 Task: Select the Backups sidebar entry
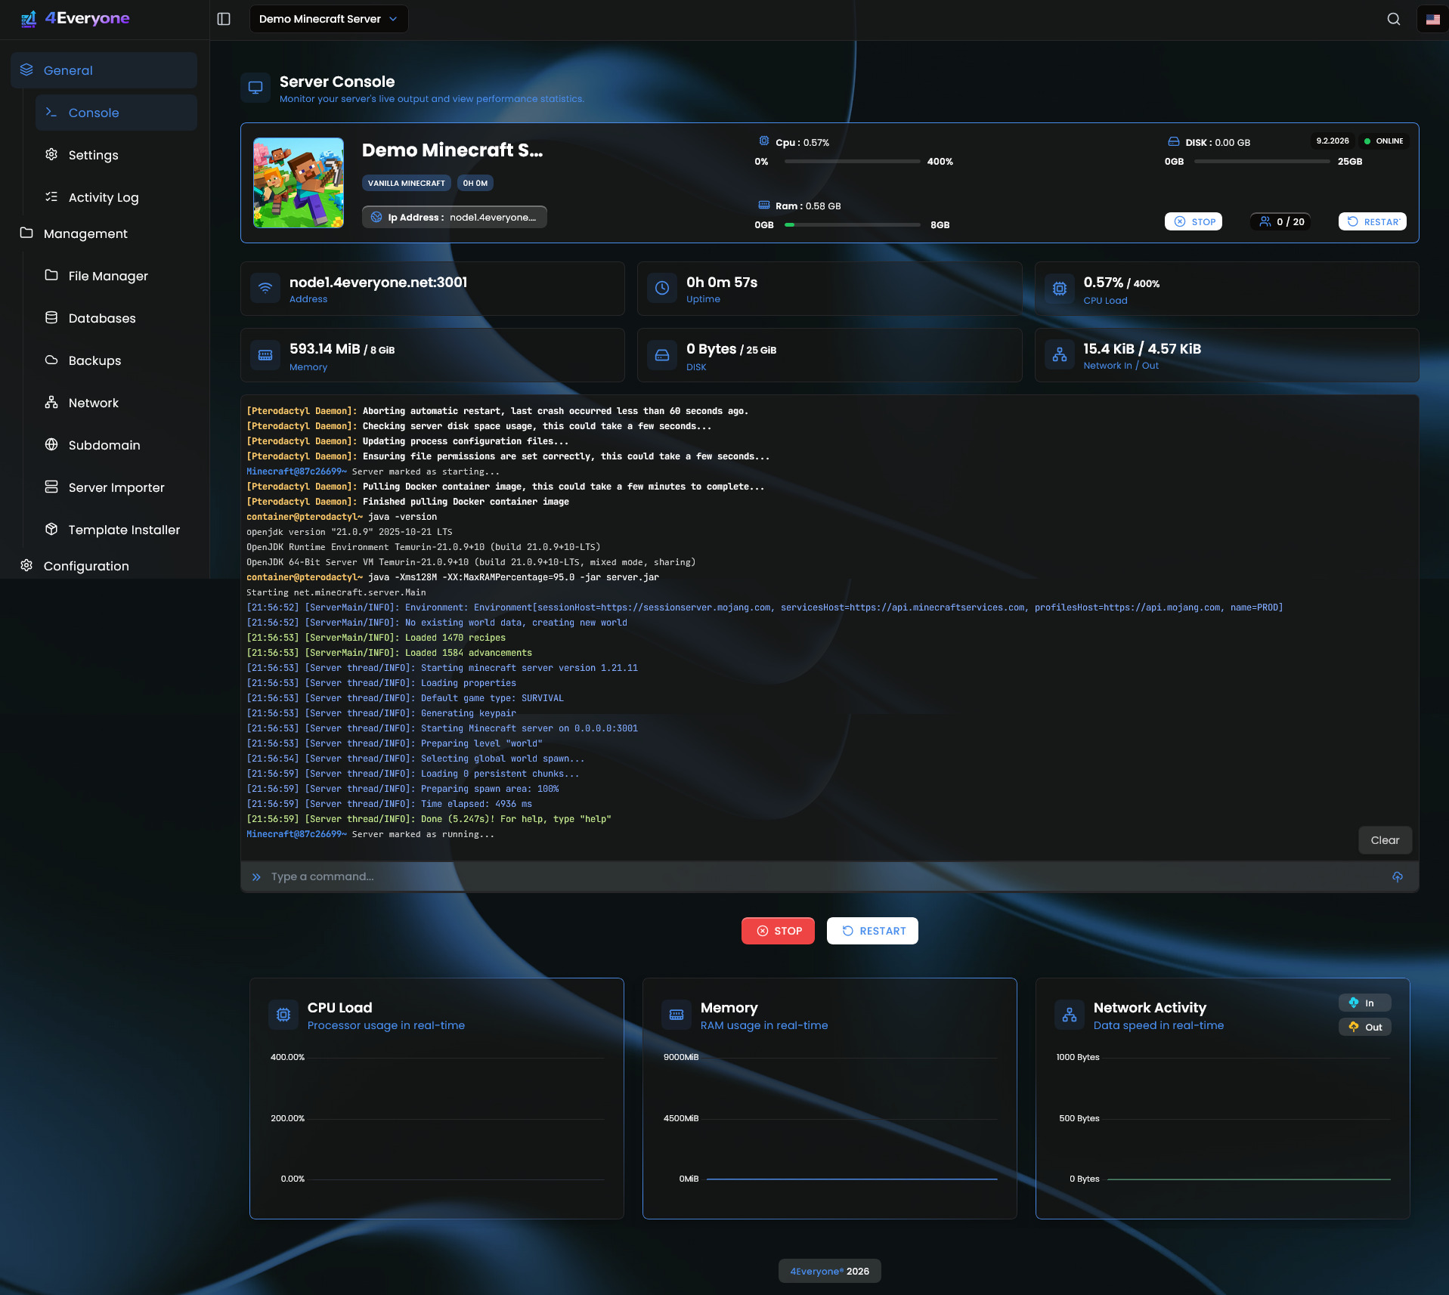94,360
